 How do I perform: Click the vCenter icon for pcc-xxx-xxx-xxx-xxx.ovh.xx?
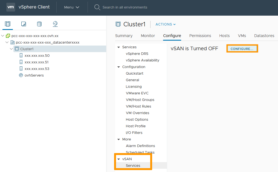(8, 36)
